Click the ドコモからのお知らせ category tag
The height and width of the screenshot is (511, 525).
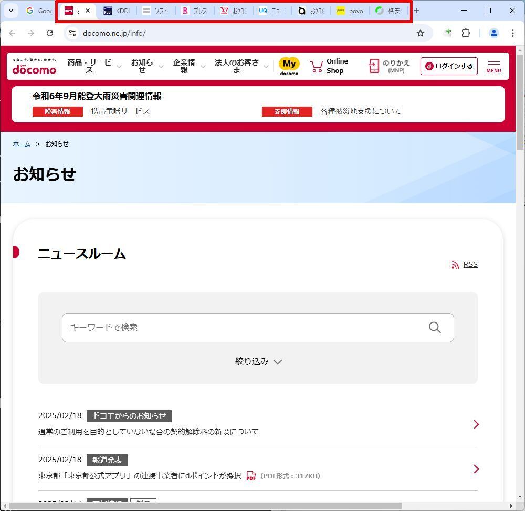(129, 416)
